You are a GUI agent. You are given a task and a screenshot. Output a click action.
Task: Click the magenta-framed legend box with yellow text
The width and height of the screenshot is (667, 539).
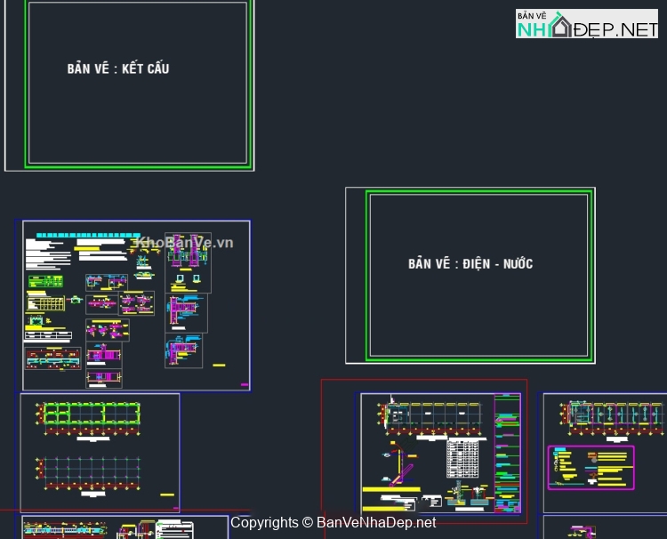(591, 467)
